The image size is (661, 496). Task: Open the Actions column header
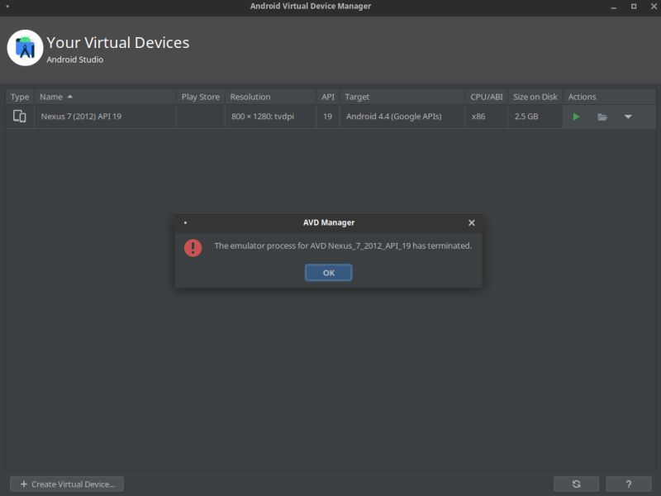[x=583, y=97]
